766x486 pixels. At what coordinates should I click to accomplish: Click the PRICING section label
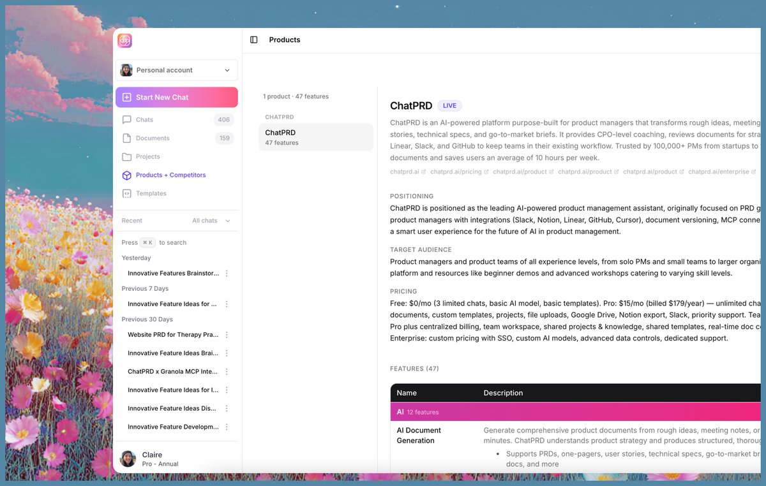[x=403, y=291]
